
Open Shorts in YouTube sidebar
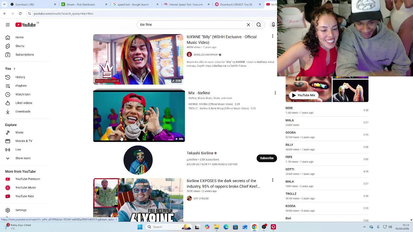19,46
